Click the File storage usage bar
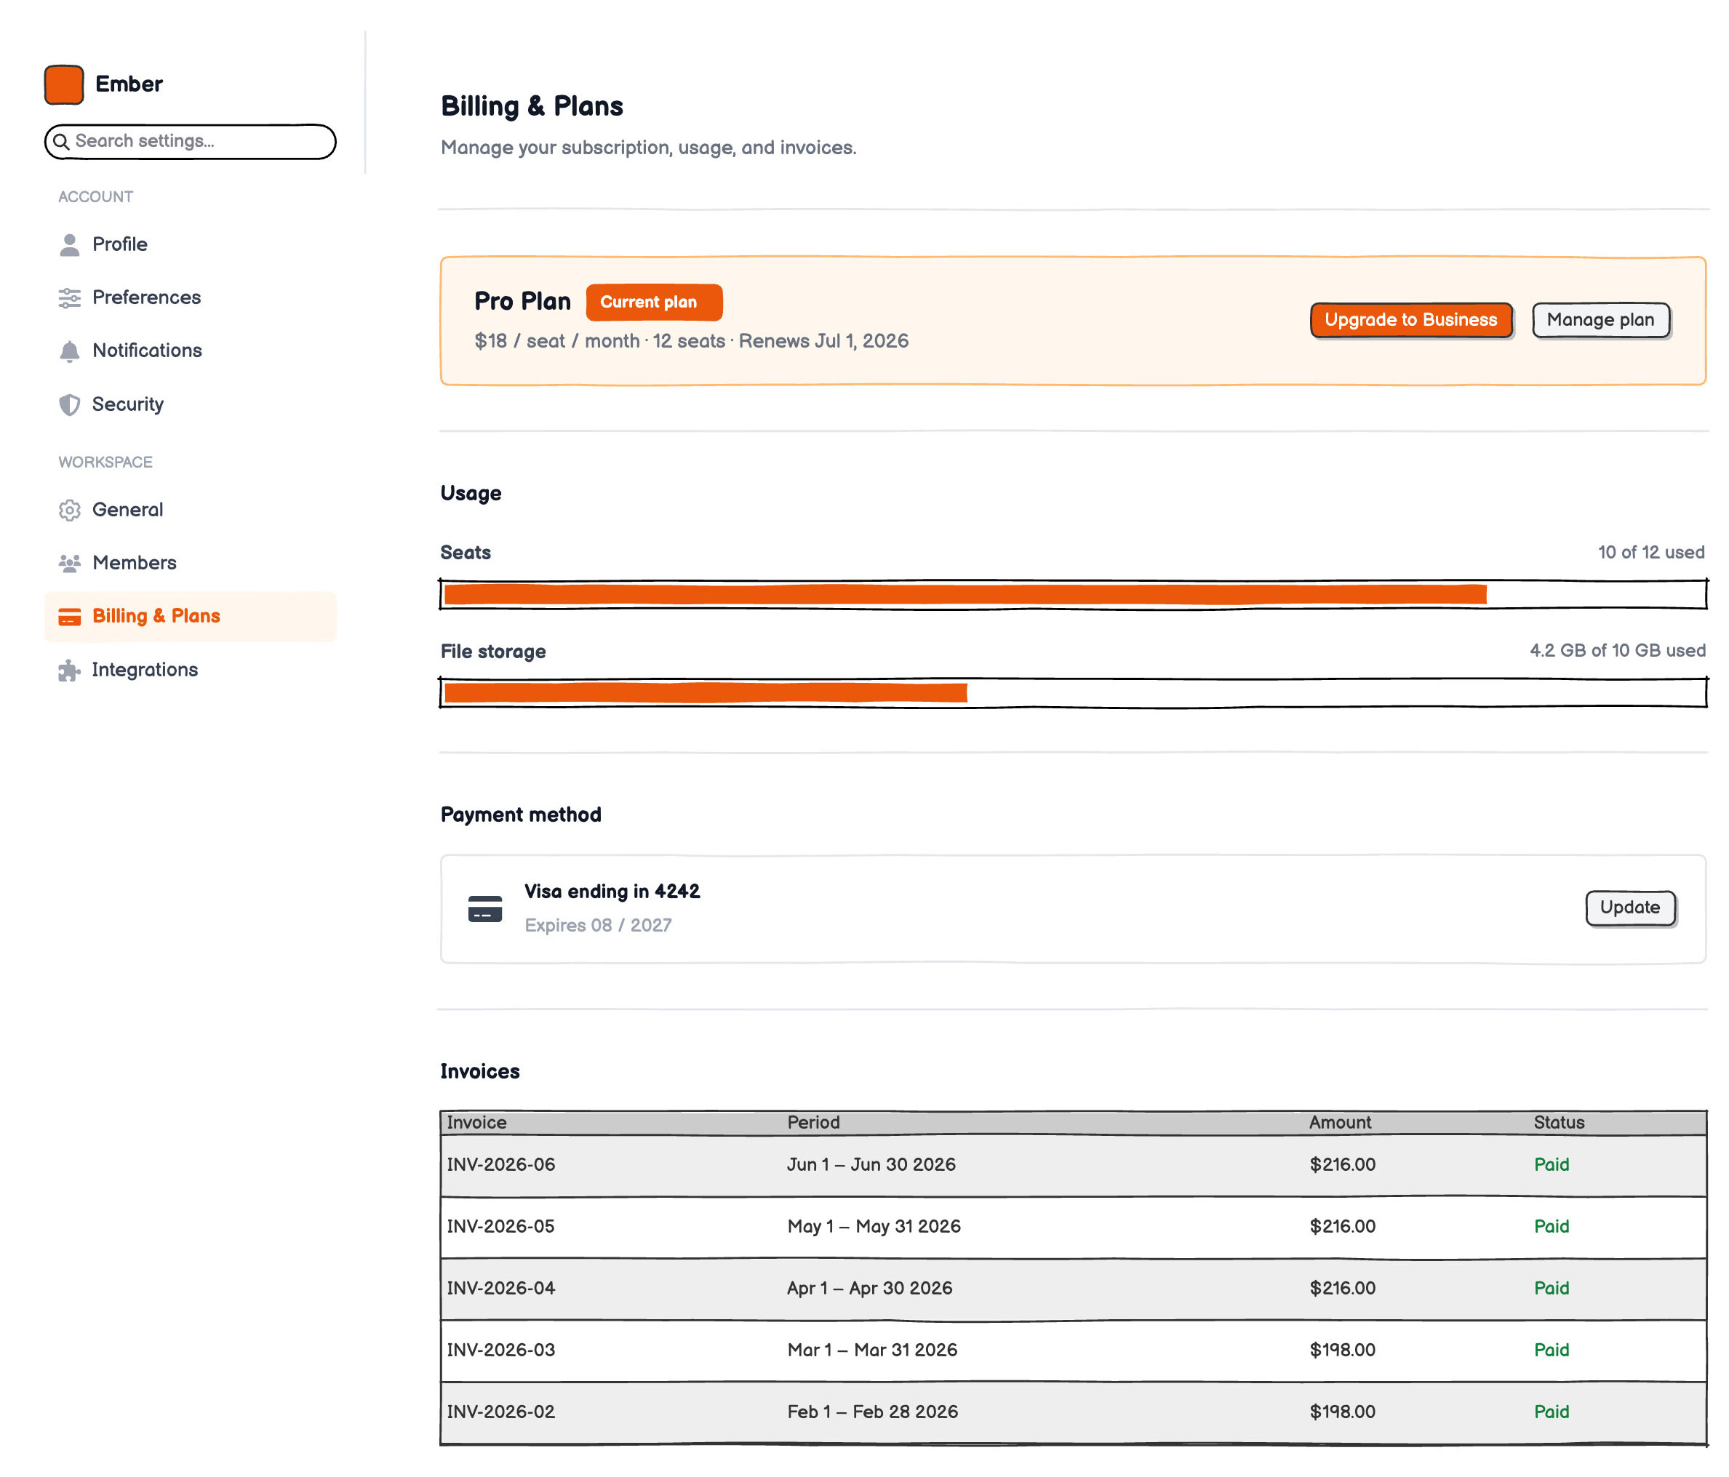1729x1477 pixels. [1073, 692]
